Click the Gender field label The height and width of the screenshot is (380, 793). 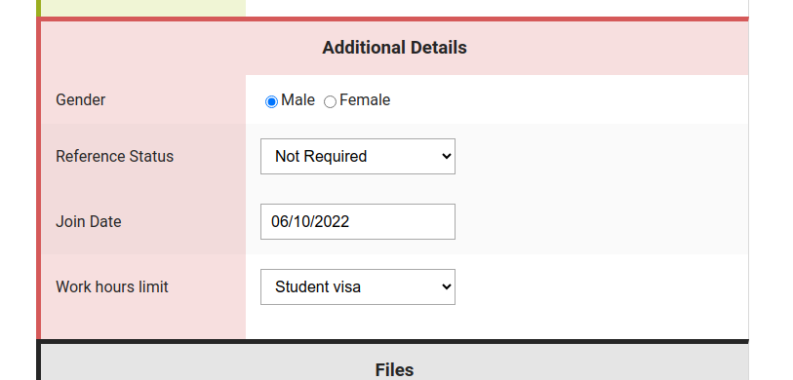pyautogui.click(x=80, y=100)
